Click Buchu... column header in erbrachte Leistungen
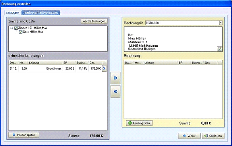Viewport: 232px width, 146px height. click(x=82, y=63)
